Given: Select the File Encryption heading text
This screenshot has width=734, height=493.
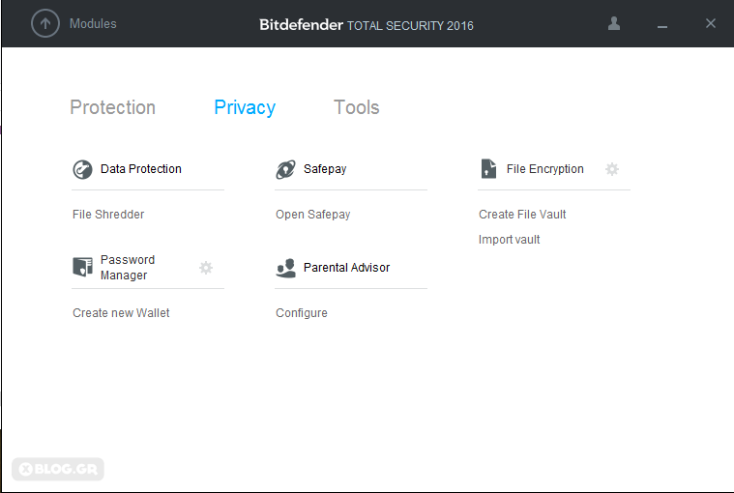Looking at the screenshot, I should [x=544, y=169].
